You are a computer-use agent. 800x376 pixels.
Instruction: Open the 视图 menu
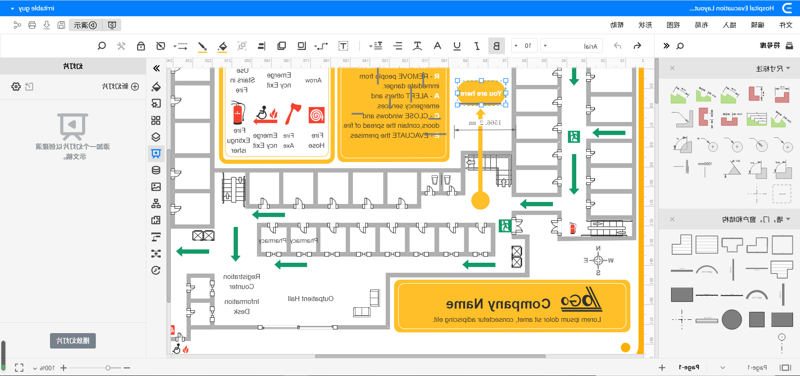(673, 25)
